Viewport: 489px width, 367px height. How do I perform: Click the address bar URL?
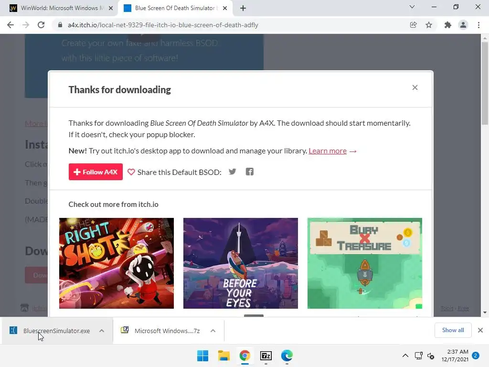click(163, 25)
